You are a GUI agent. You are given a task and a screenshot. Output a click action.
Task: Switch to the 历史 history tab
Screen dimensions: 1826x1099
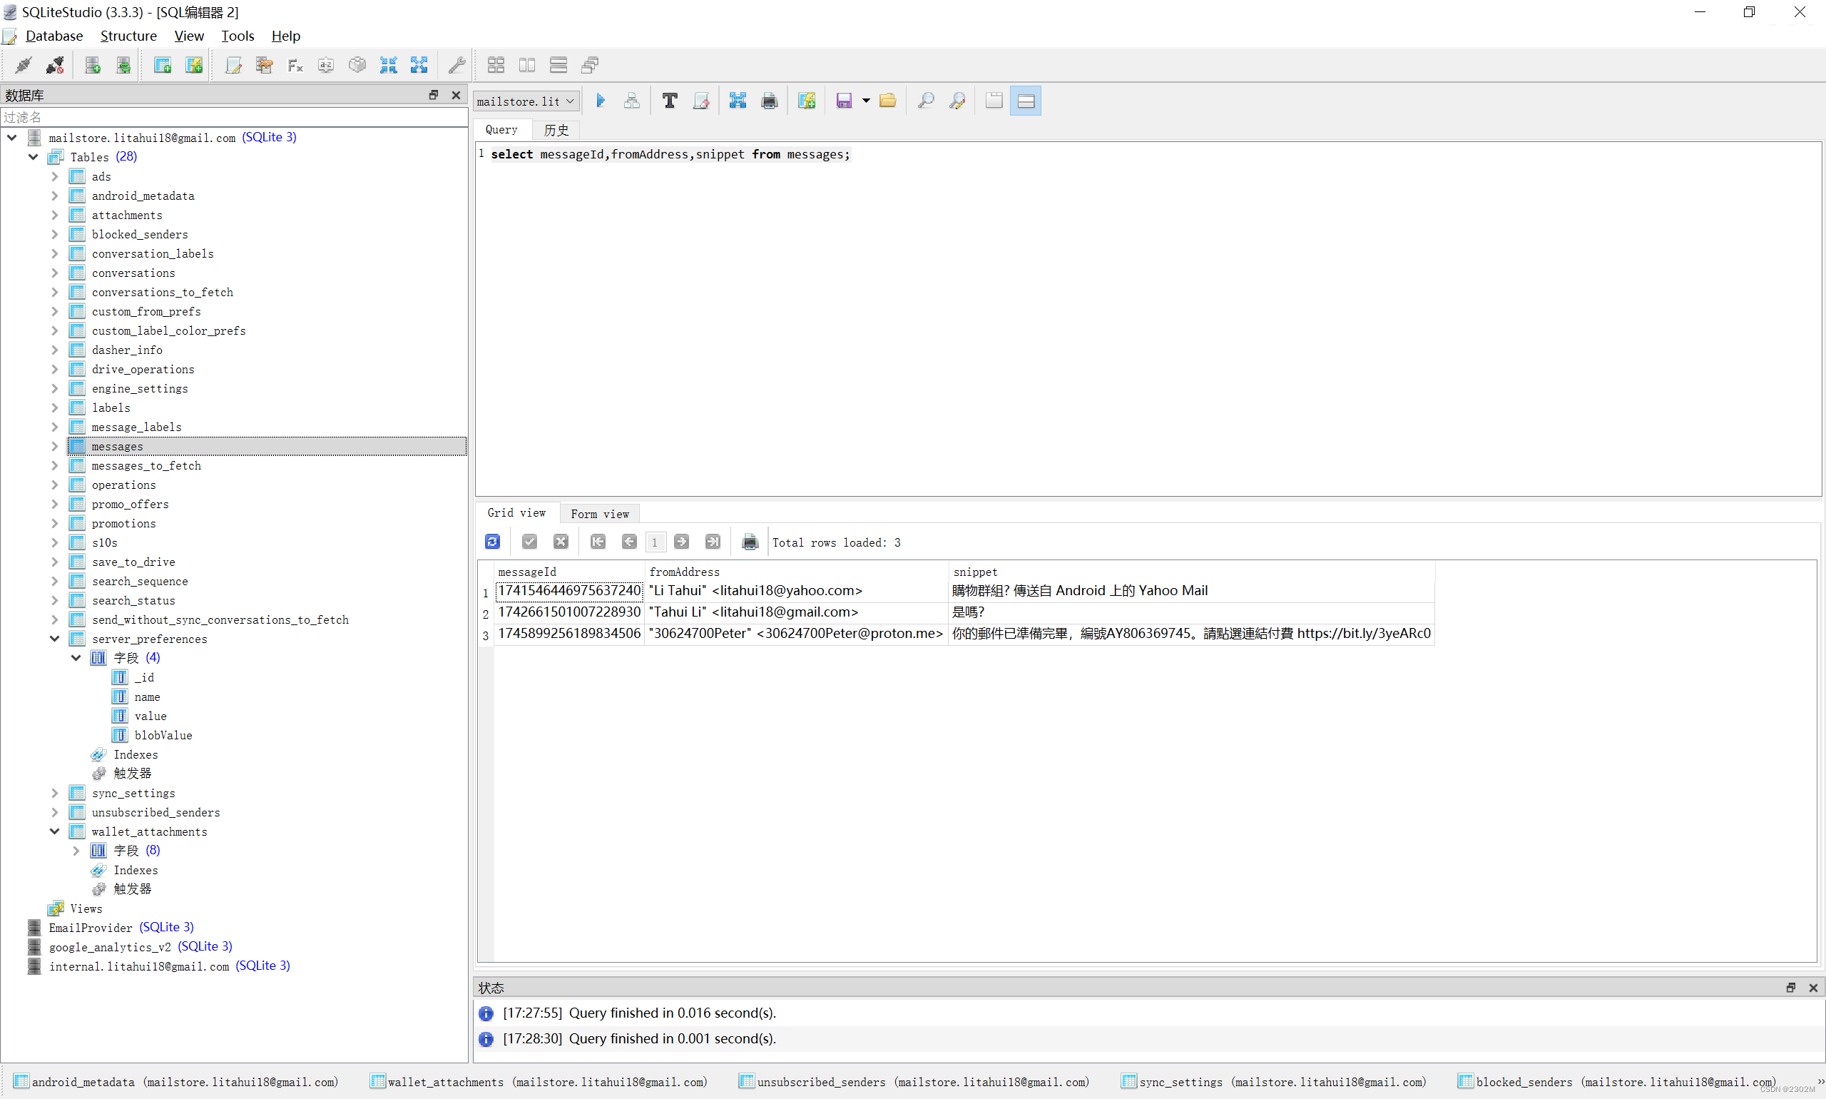tap(556, 130)
